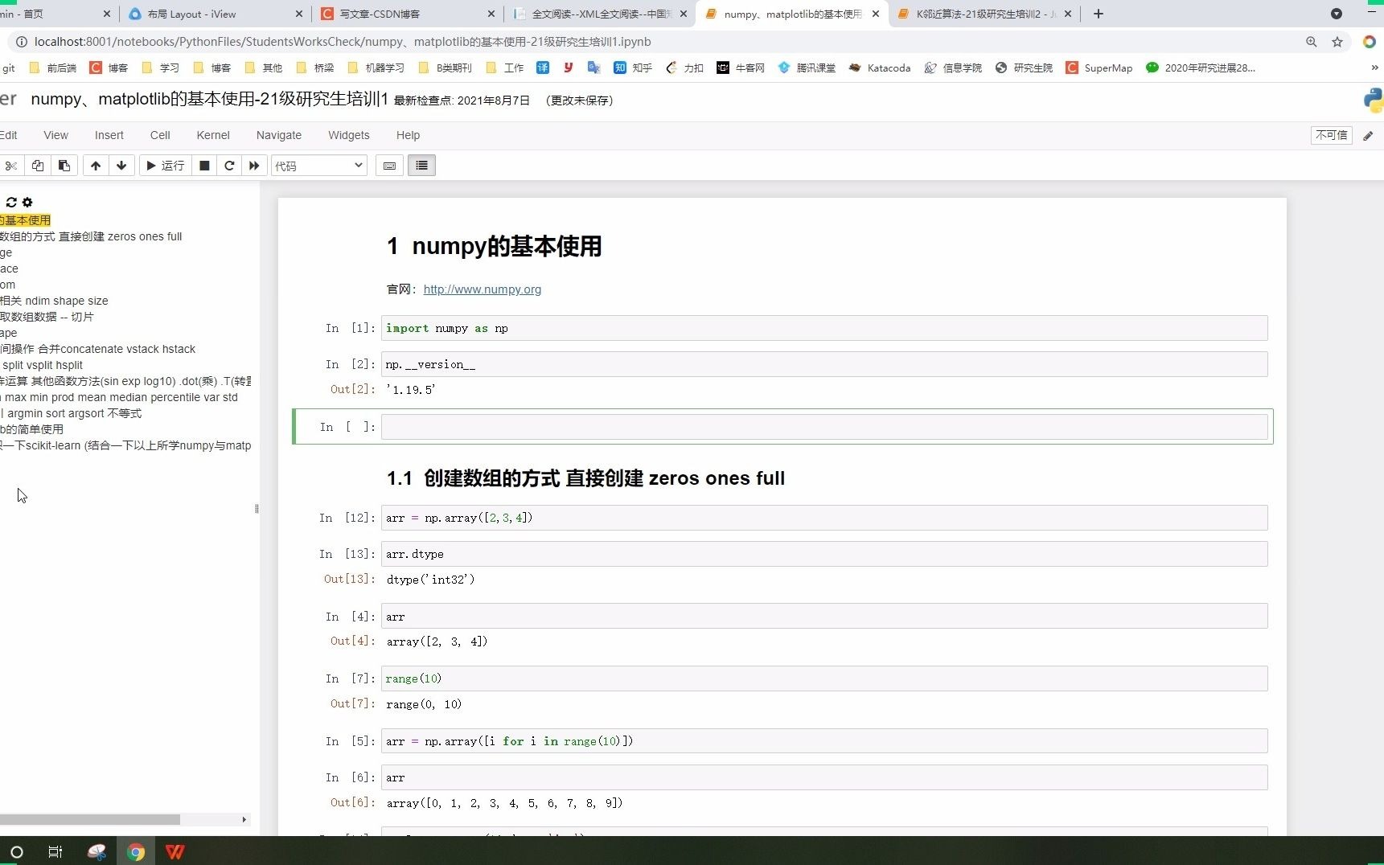The height and width of the screenshot is (865, 1384).
Task: Paste cells below with the toolbar icon
Action: pos(64,166)
